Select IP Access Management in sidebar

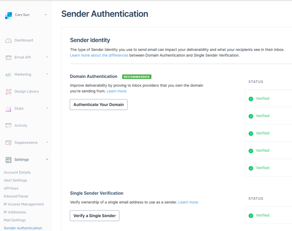coord(24,204)
